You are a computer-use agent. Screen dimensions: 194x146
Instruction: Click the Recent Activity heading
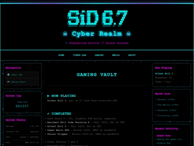click(x=167, y=129)
